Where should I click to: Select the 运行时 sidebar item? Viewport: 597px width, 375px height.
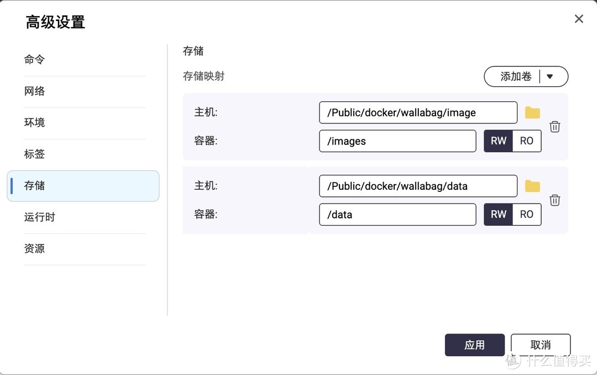pyautogui.click(x=40, y=217)
